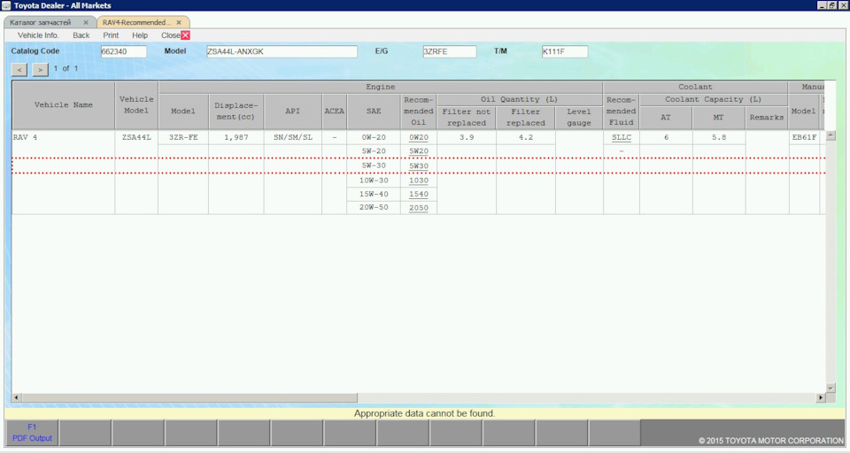The image size is (850, 454).
Task: Open the 1540 recommended oil link
Action: point(419,194)
